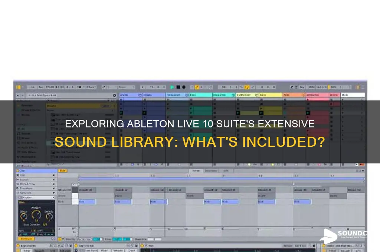Fold the orange Pads track group
380x252 pixels.
pyautogui.click(x=304, y=95)
